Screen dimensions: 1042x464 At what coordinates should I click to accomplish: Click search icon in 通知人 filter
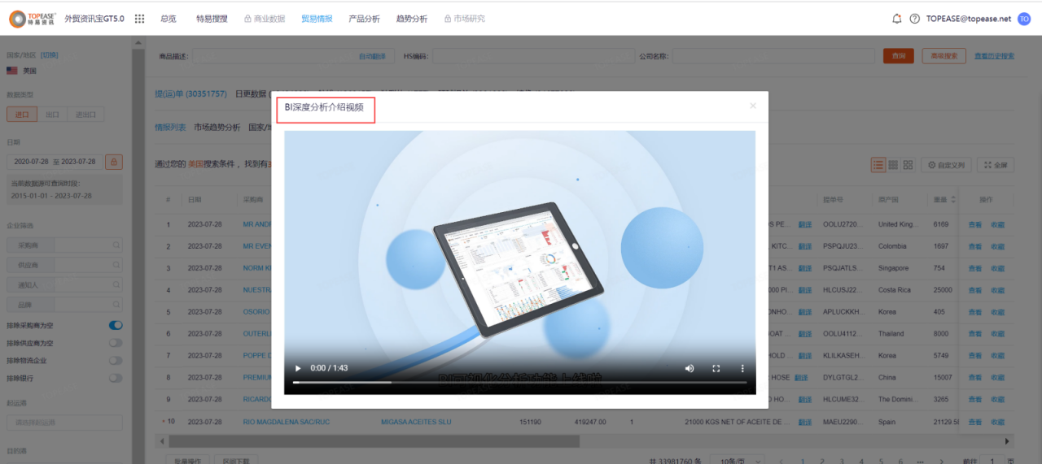(116, 285)
